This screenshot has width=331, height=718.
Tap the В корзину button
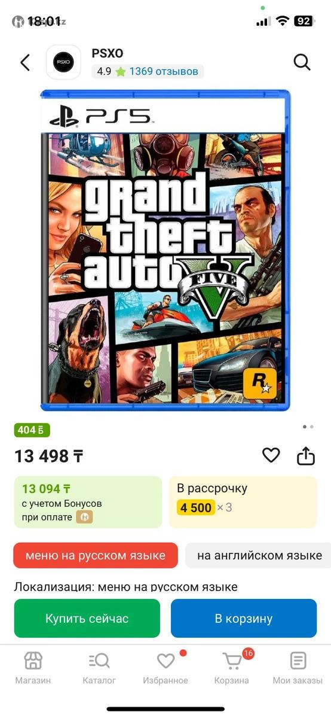[x=244, y=618]
